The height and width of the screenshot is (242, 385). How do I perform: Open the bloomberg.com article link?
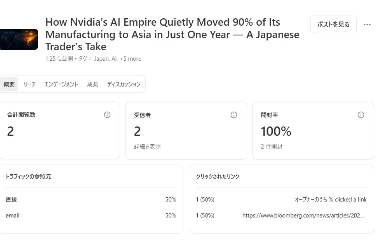click(303, 216)
